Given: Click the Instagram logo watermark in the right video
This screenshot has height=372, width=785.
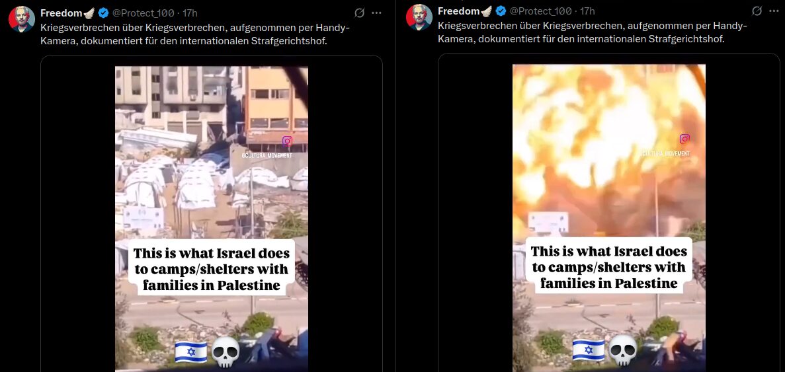Looking at the screenshot, I should click(684, 139).
